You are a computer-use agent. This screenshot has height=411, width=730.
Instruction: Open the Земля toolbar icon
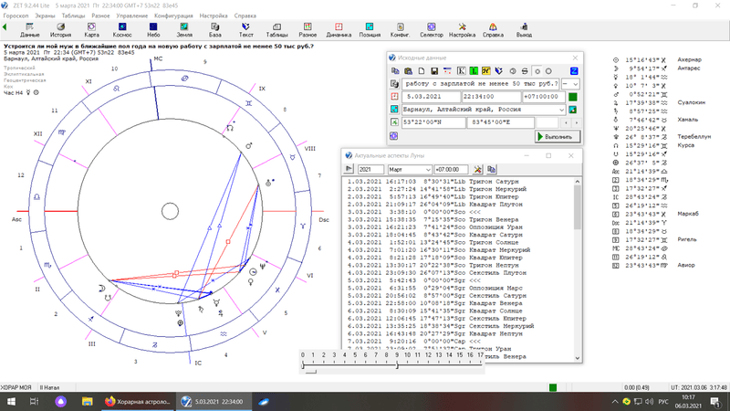click(184, 29)
